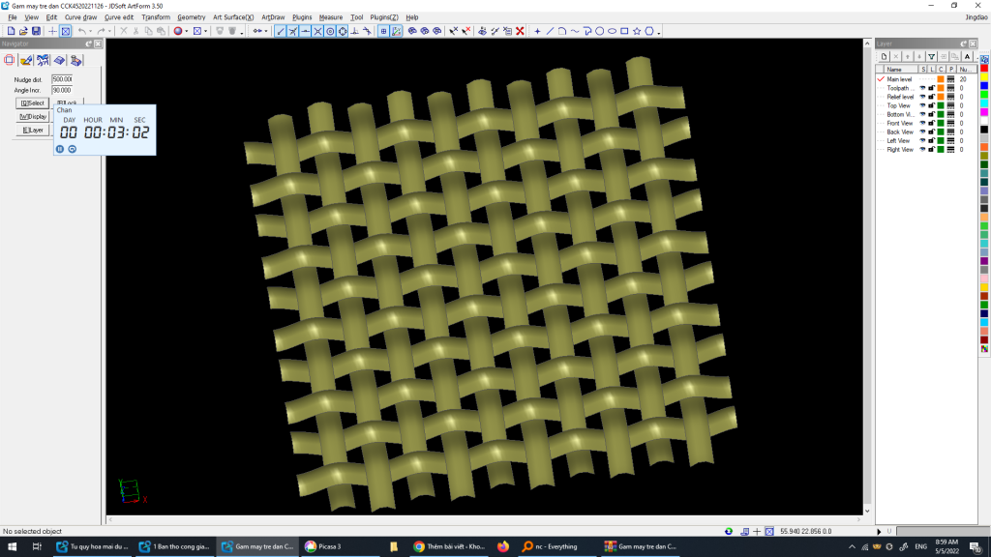Select the spline curve tool
The image size is (991, 557).
pos(575,31)
